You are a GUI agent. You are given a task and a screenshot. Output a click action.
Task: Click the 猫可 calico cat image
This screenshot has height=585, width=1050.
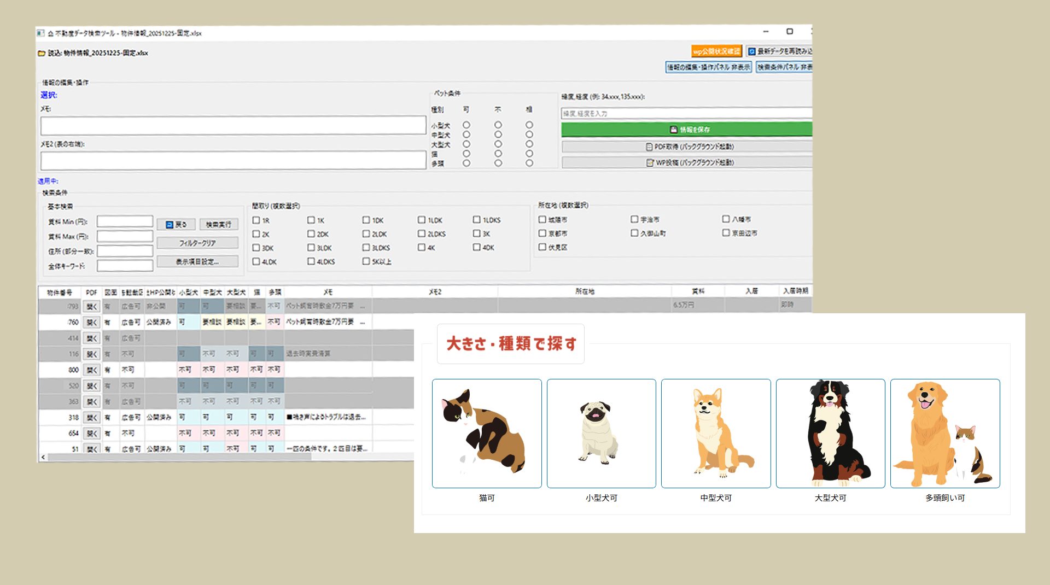[486, 433]
